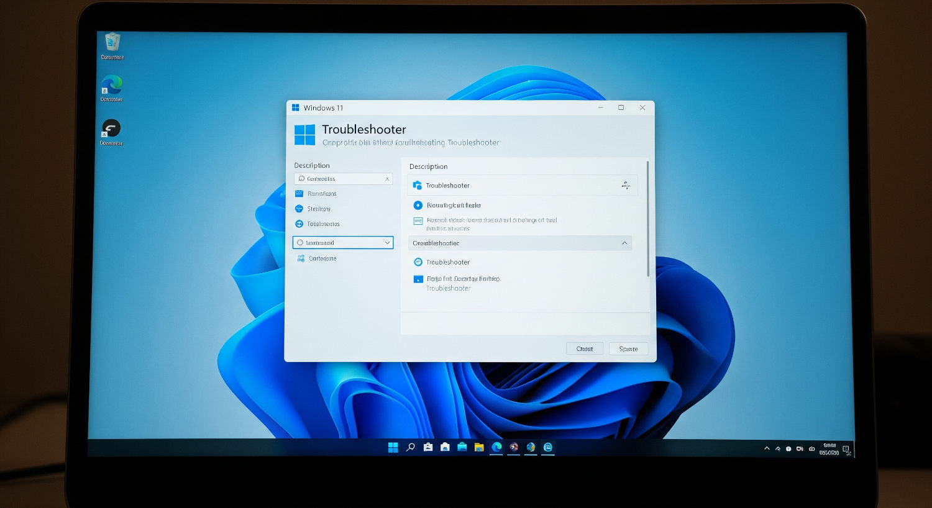Click the blue circular icon beside the first recommendation
Screen dimensions: 932x508
417,205
